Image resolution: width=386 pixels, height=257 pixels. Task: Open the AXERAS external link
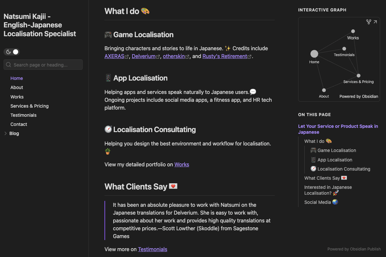pyautogui.click(x=114, y=56)
